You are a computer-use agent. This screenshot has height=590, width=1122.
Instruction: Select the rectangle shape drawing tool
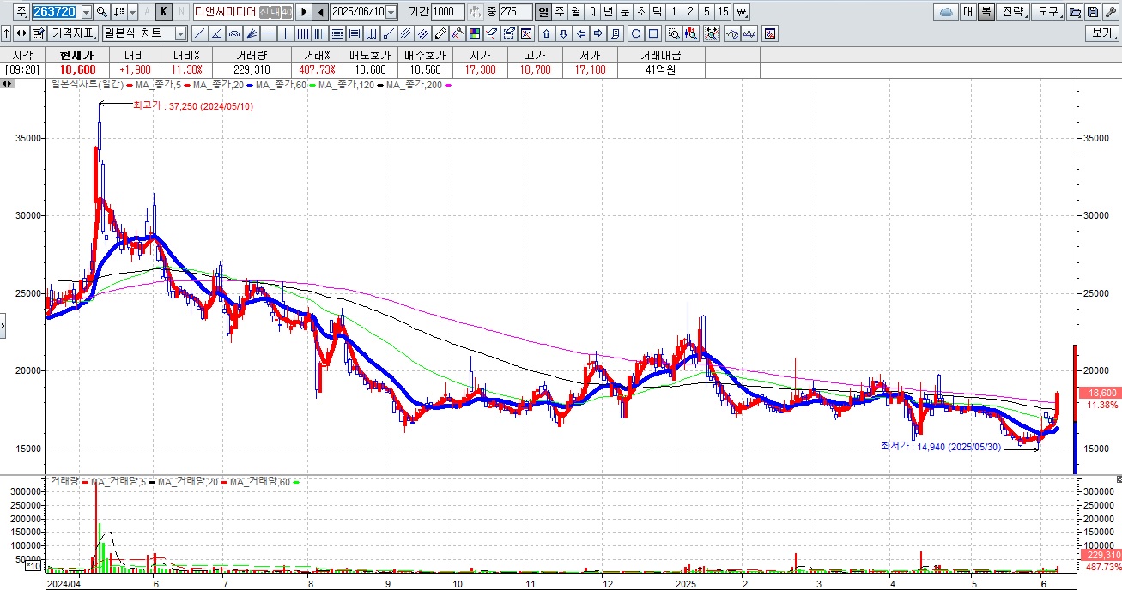pyautogui.click(x=652, y=33)
